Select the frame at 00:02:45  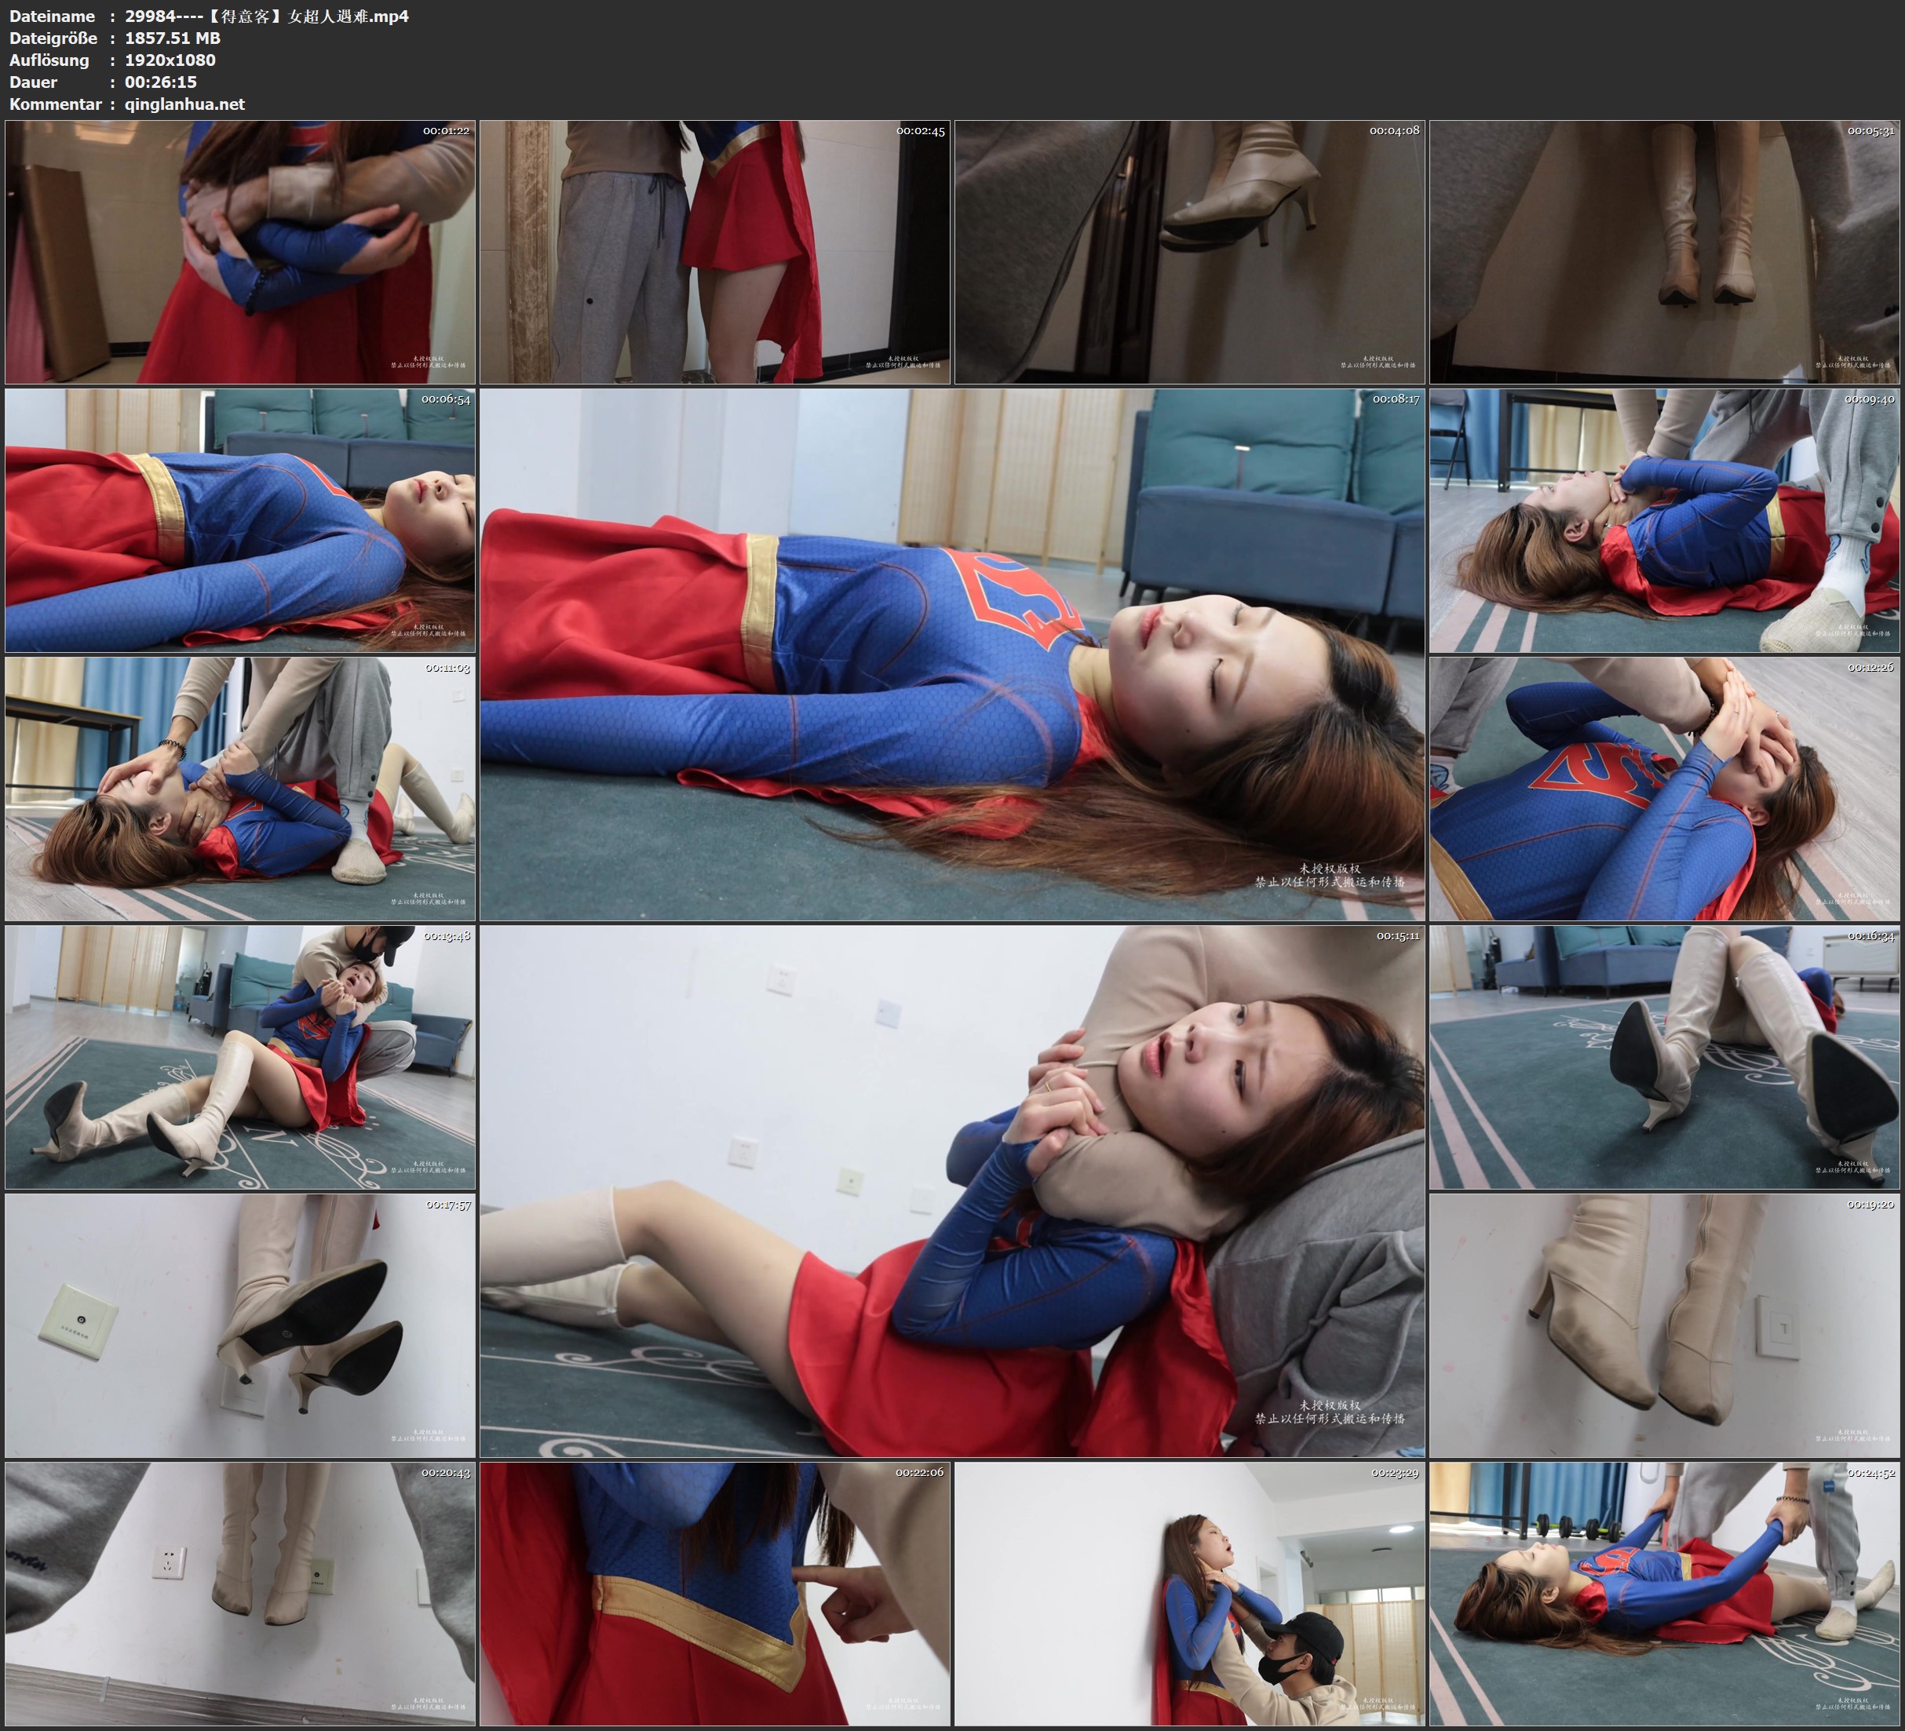[714, 251]
